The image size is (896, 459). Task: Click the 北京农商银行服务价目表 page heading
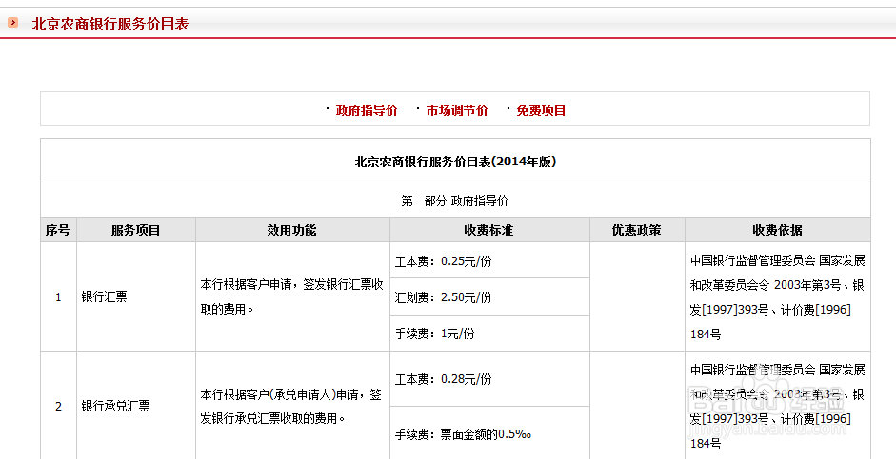point(110,24)
